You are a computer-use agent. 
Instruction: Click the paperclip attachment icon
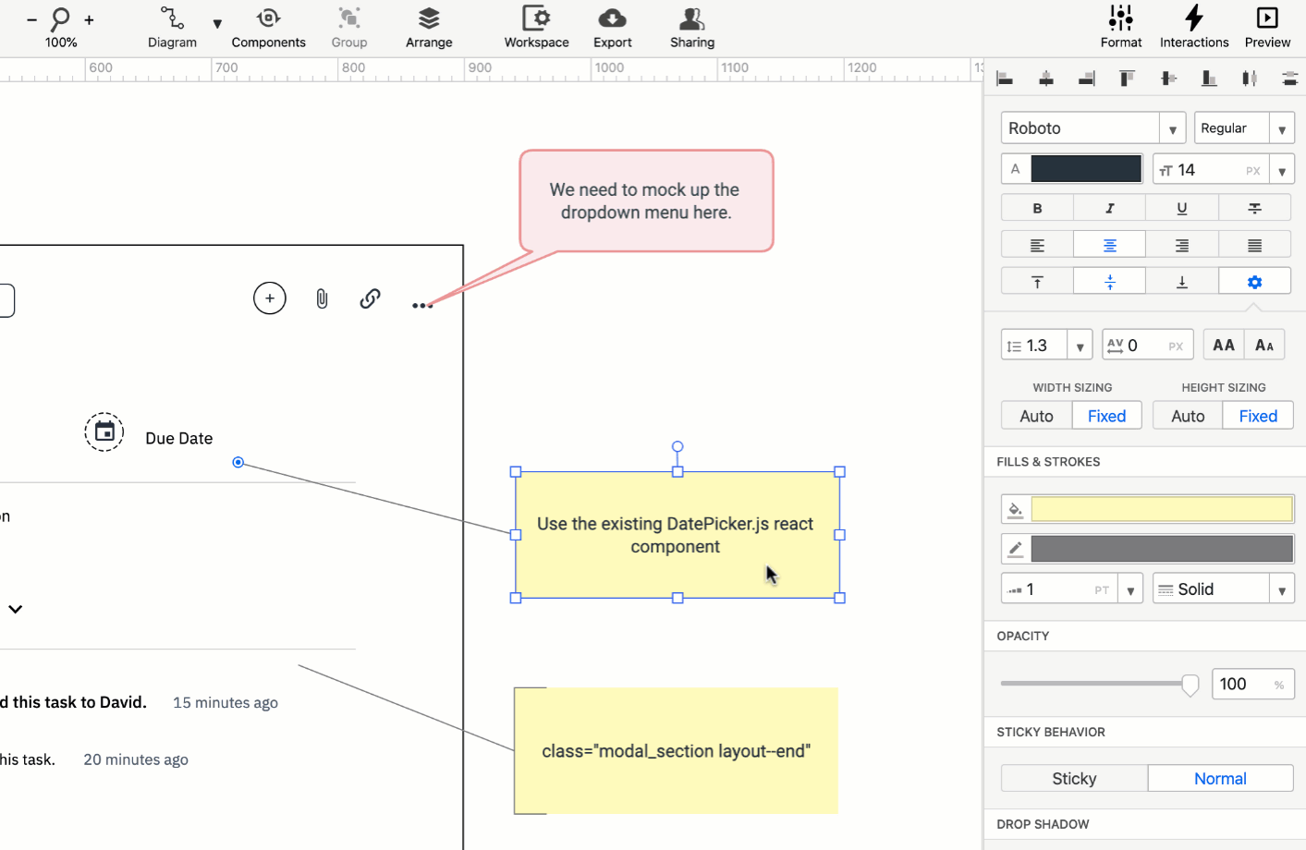(322, 298)
